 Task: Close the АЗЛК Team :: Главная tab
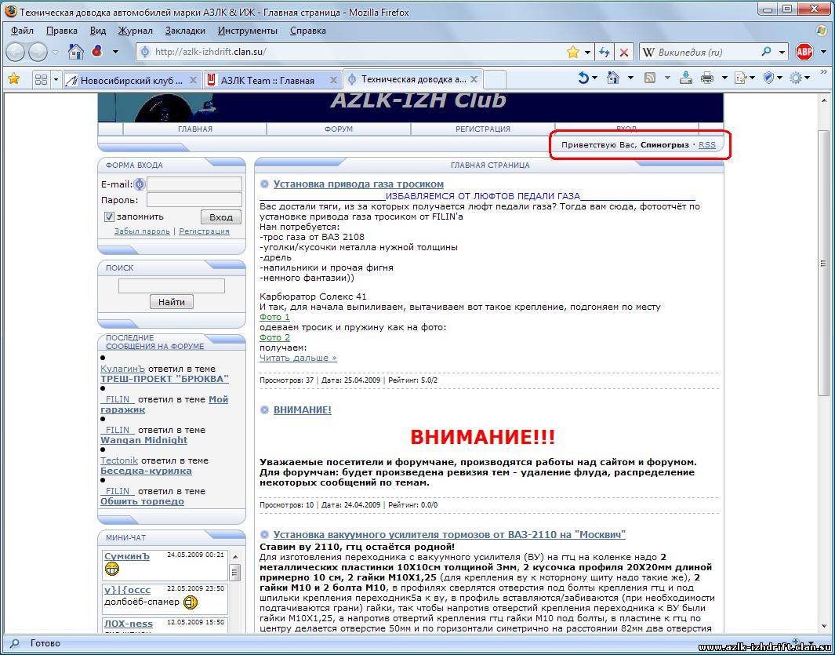click(333, 80)
